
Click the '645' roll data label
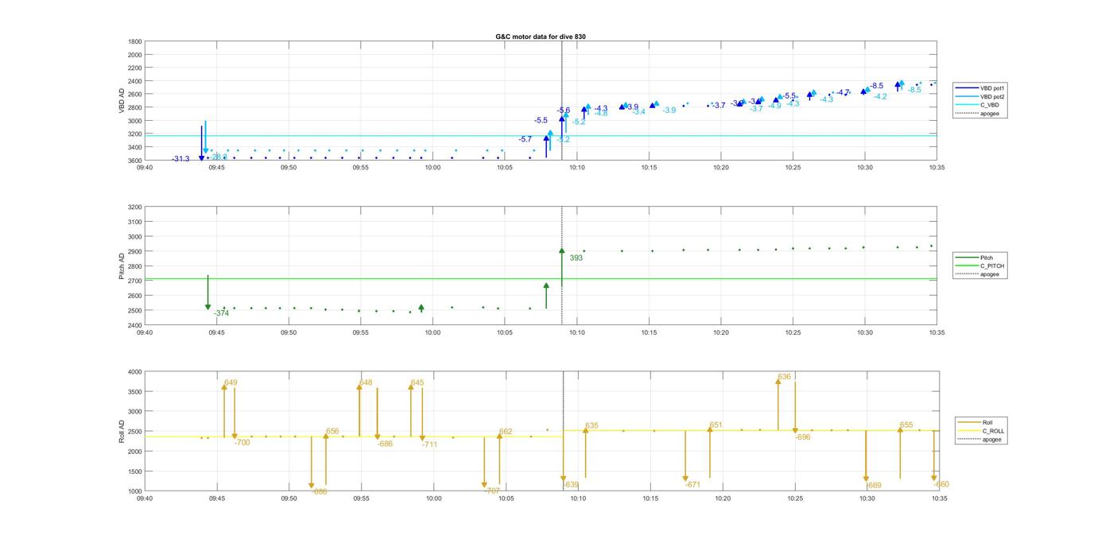coord(417,383)
